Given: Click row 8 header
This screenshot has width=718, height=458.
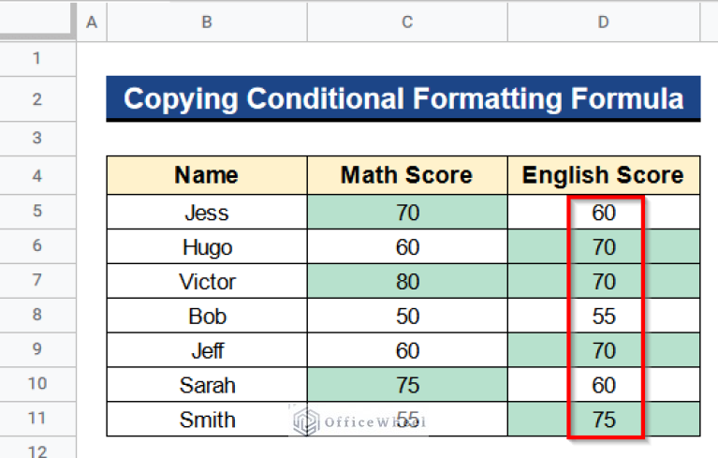Looking at the screenshot, I should point(37,316).
